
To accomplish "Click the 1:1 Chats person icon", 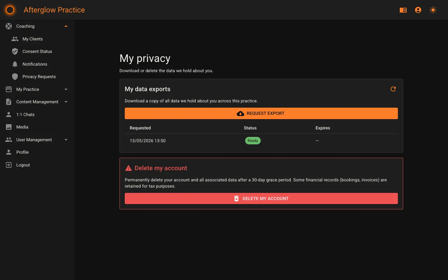I will pos(9,114).
